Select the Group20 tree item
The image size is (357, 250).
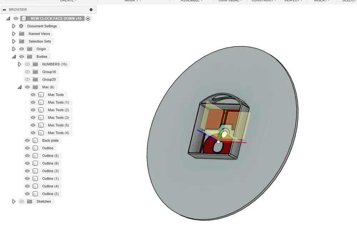(49, 79)
